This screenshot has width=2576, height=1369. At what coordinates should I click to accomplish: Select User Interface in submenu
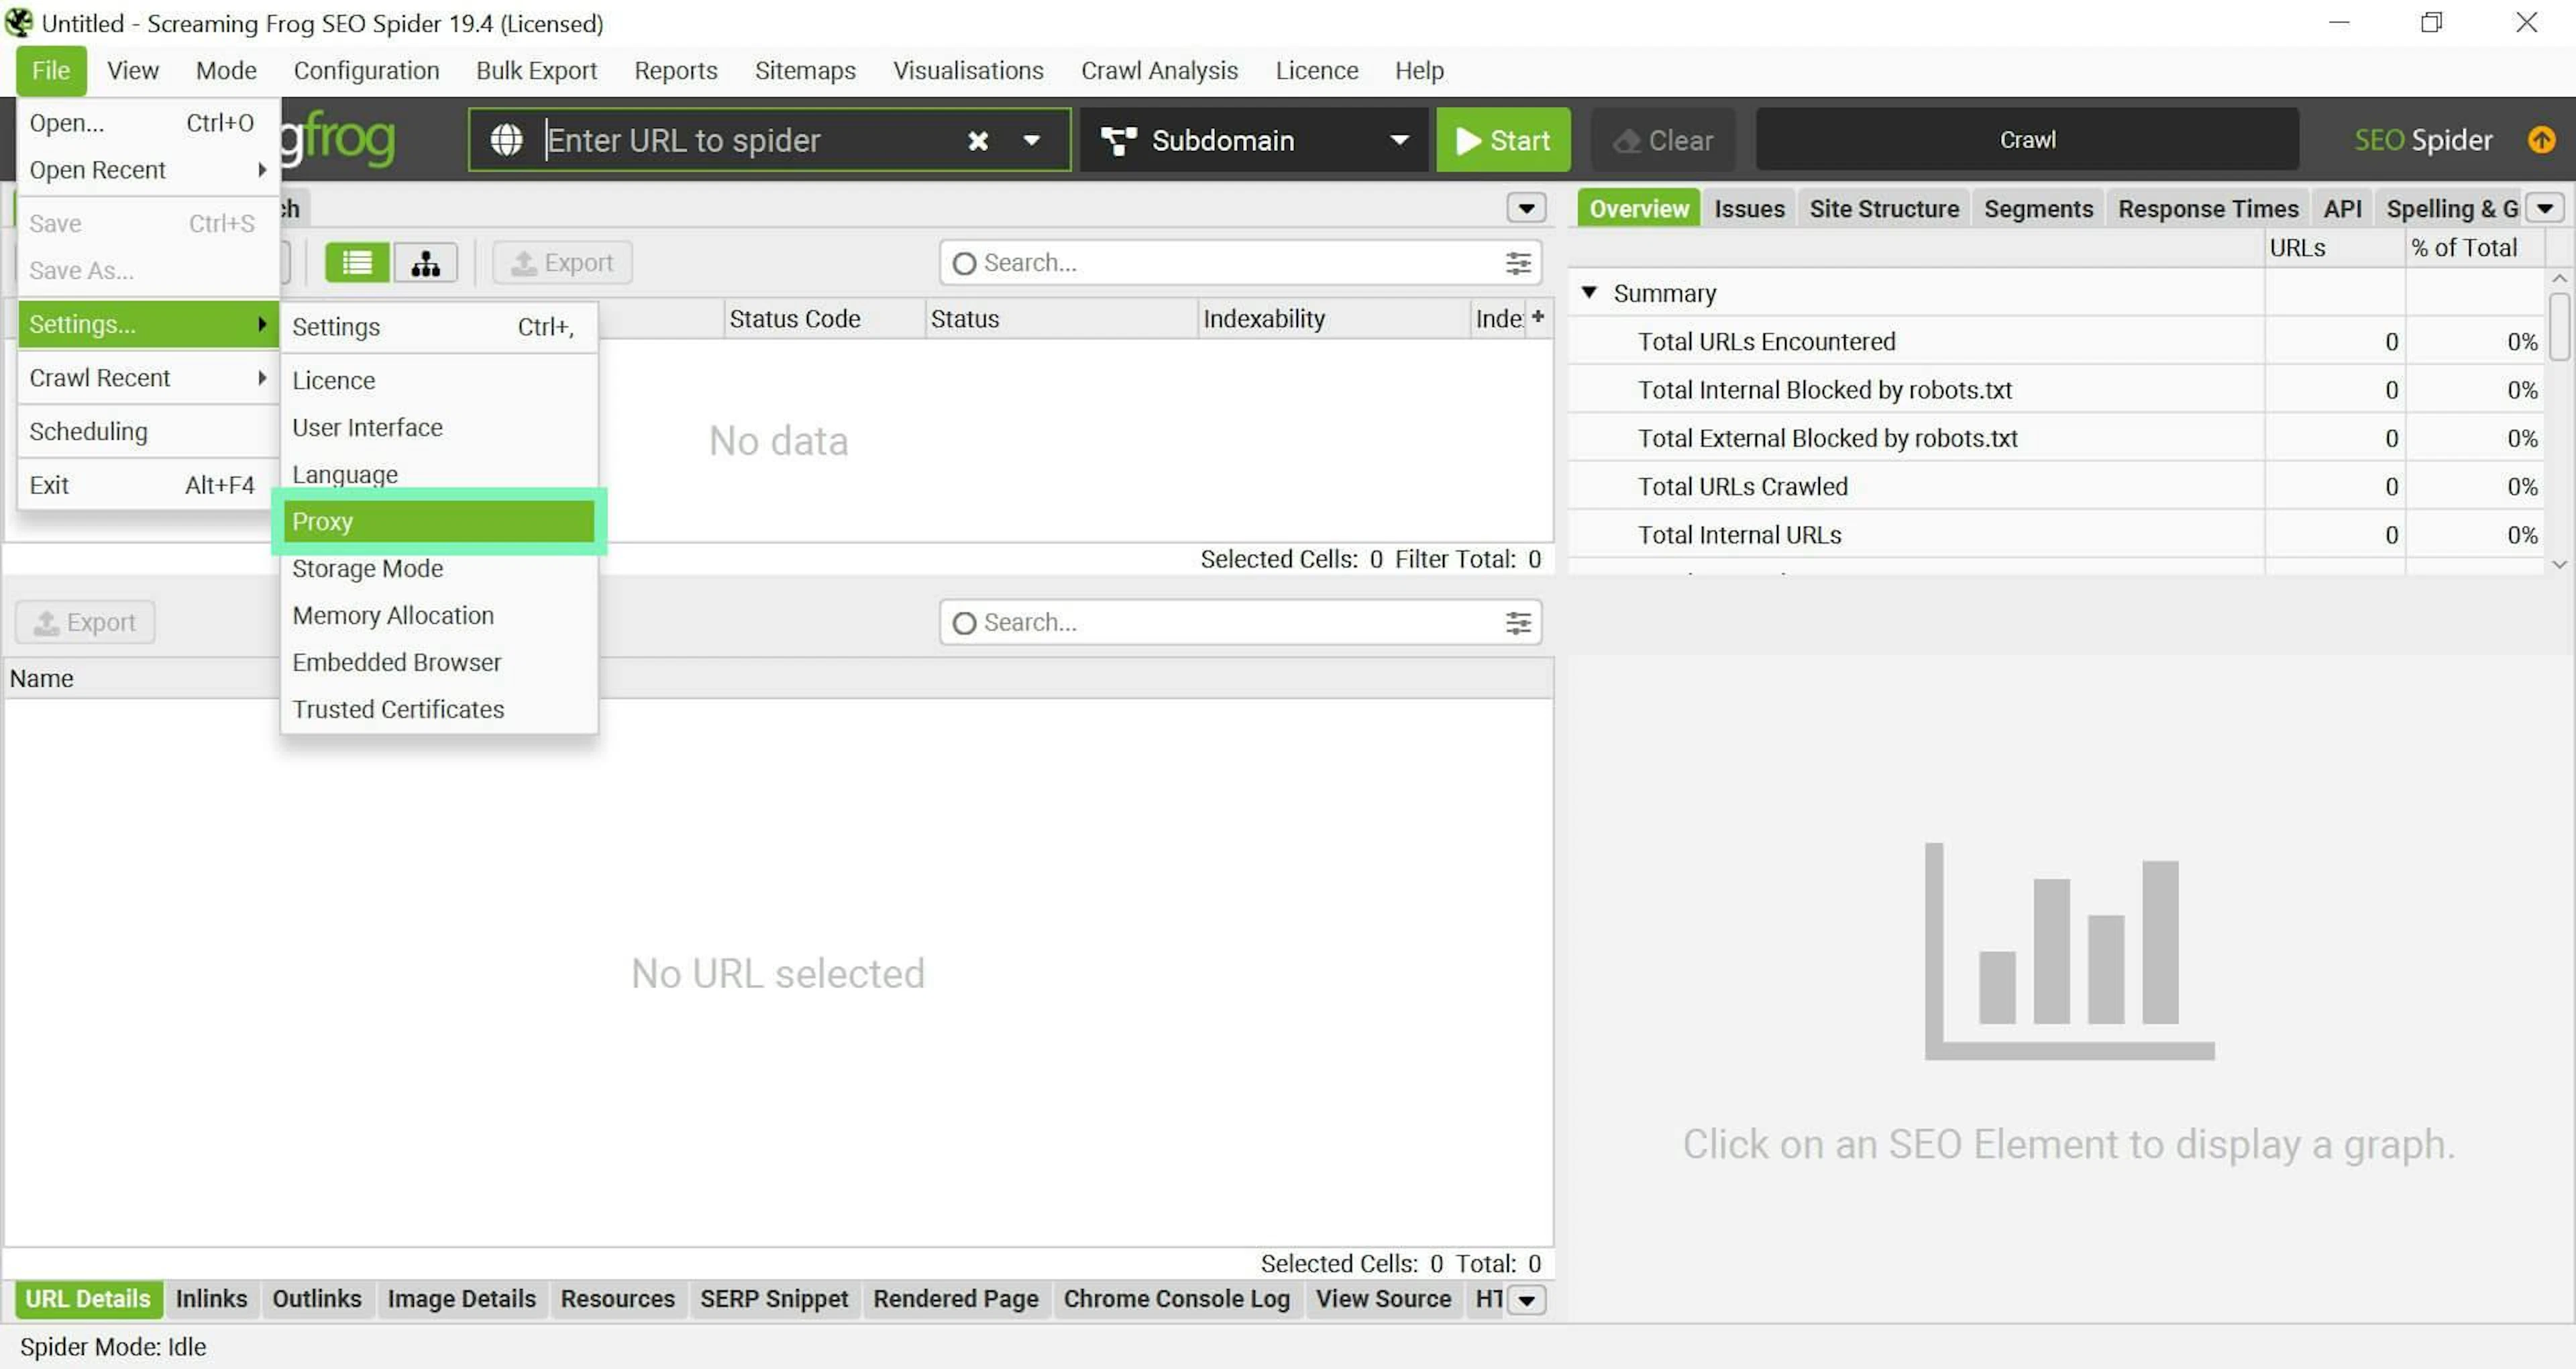439,428
